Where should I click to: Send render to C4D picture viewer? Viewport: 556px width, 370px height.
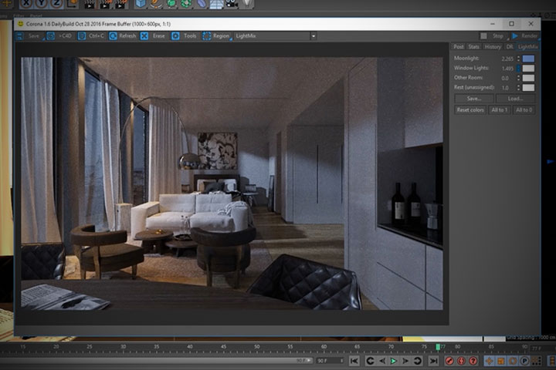click(x=60, y=35)
